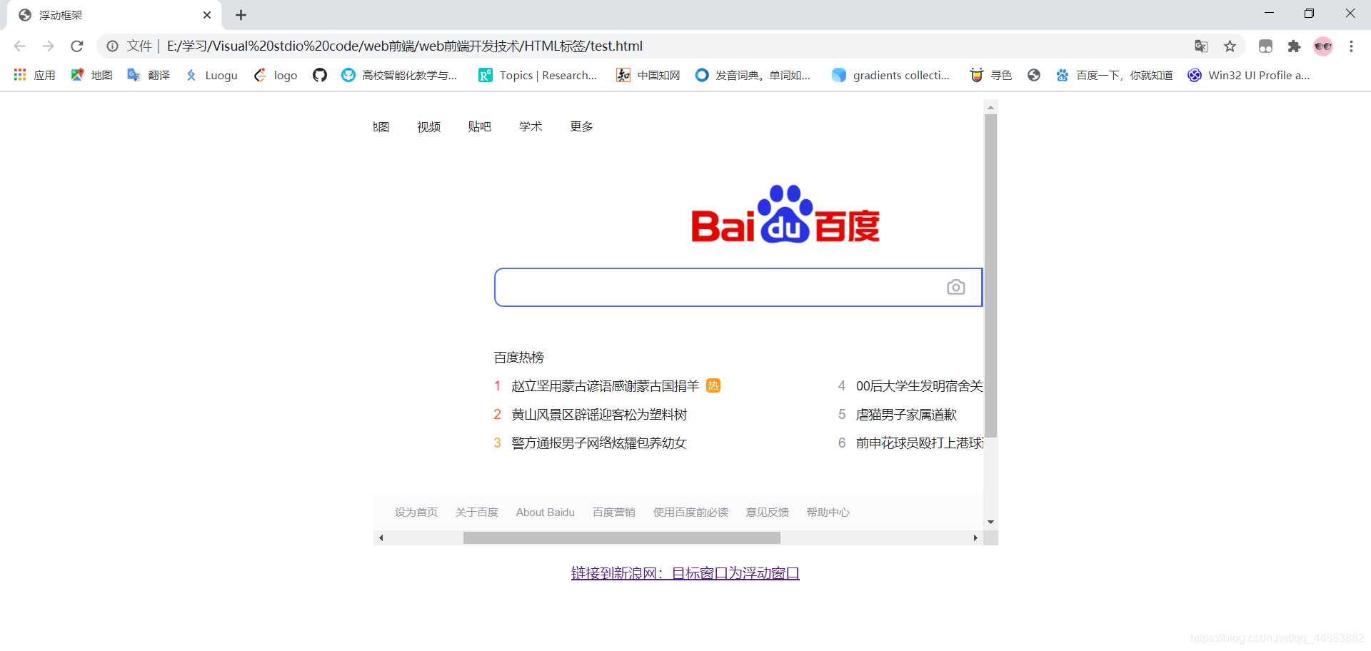The width and height of the screenshot is (1371, 651).
Task: Open hot topic 赵立坚用蒙古谚语感谢蒙古国捐羊
Action: pyautogui.click(x=605, y=386)
